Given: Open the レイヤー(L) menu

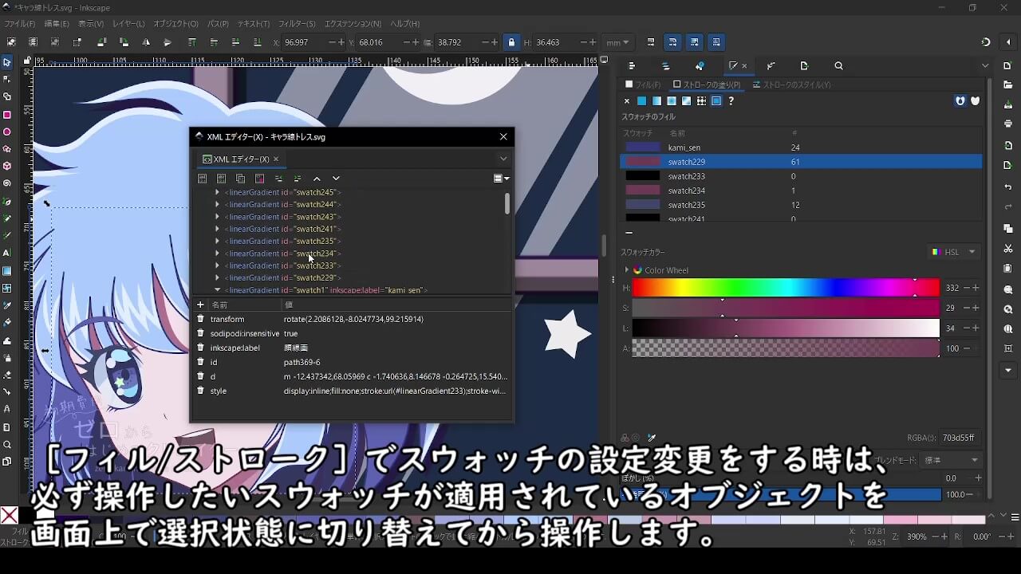Looking at the screenshot, I should (128, 24).
